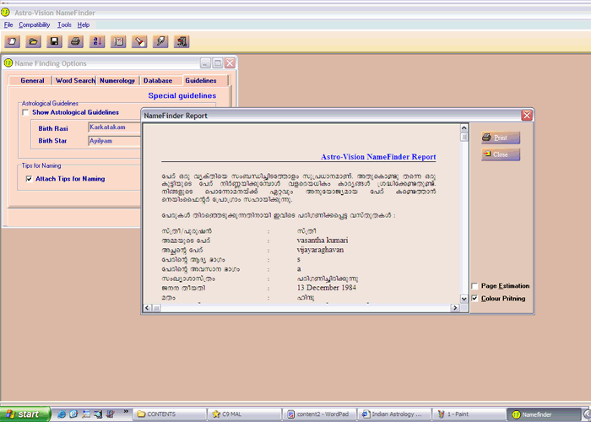Switch to the Word Search tab
This screenshot has width=591, height=422.
(75, 80)
